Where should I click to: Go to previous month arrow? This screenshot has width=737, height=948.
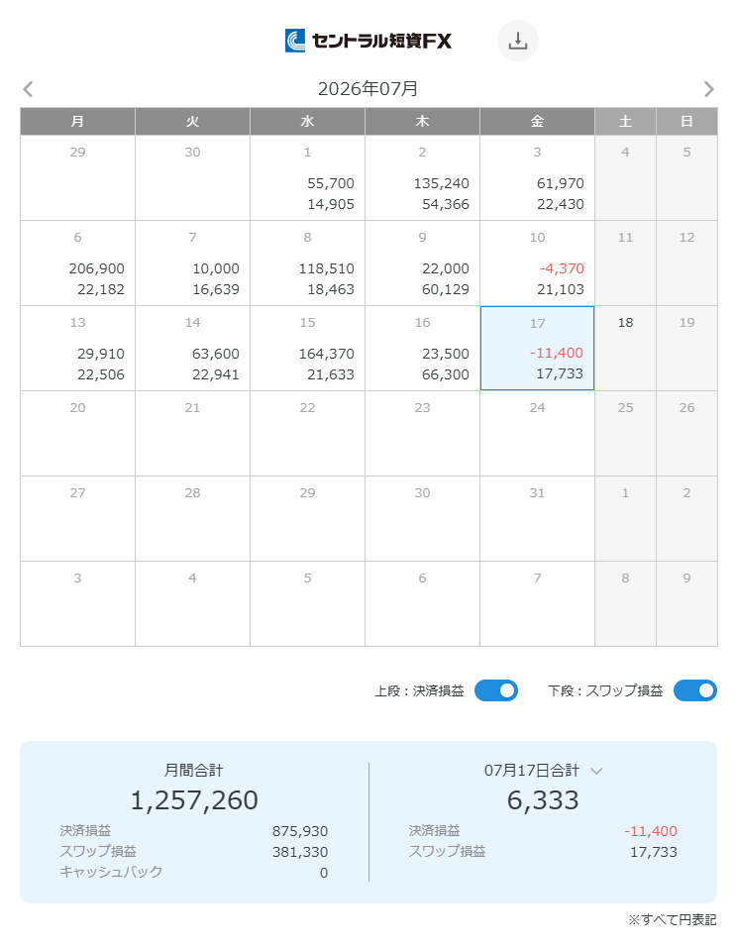28,89
